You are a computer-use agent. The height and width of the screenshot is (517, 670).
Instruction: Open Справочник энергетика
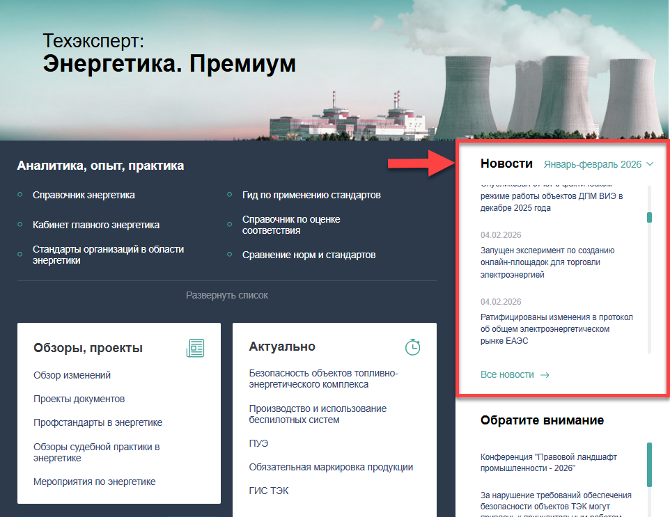point(84,195)
